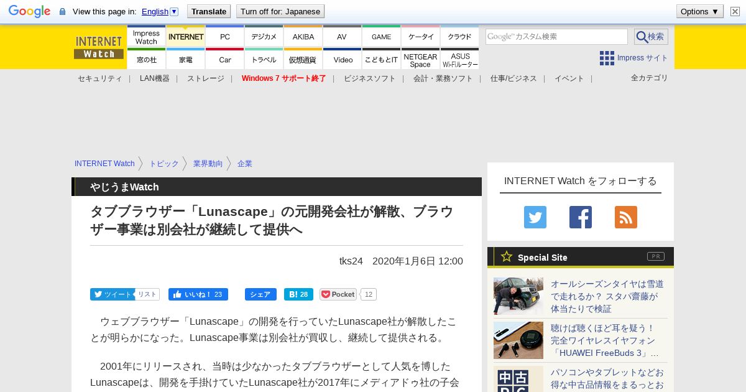Screen dimensions: 746x392
Task: Click the Google logo in translate bar
Action: point(29,11)
